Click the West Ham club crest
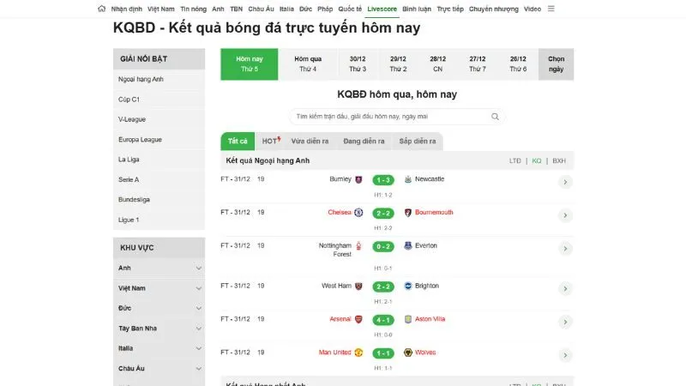This screenshot has width=686, height=386. 358,286
